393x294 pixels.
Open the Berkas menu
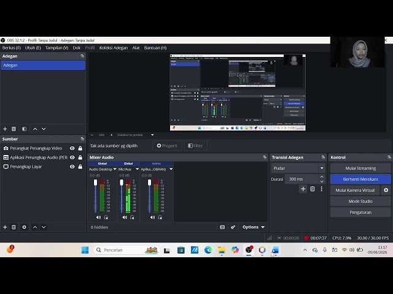(x=12, y=48)
